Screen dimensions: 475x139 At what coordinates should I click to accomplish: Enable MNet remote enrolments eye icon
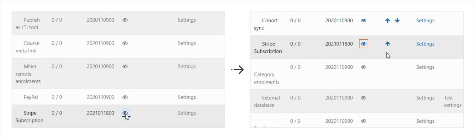125,67
